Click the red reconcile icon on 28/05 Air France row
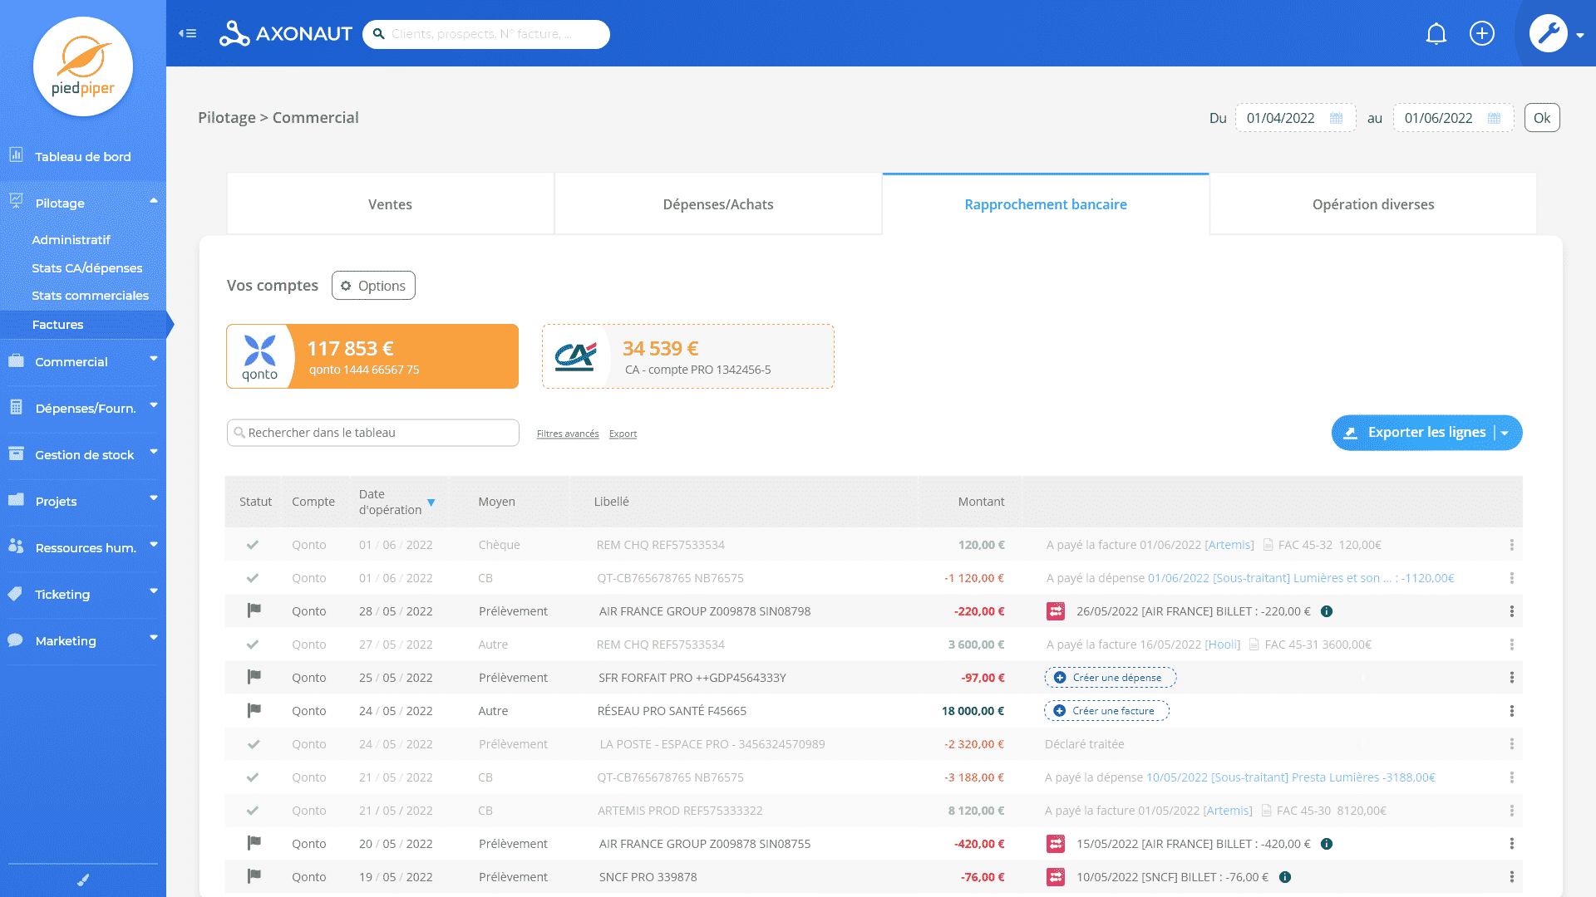1596x897 pixels. [1055, 611]
